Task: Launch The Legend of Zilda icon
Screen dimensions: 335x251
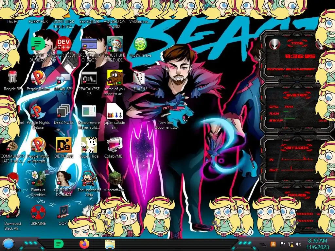Action: (x=89, y=179)
